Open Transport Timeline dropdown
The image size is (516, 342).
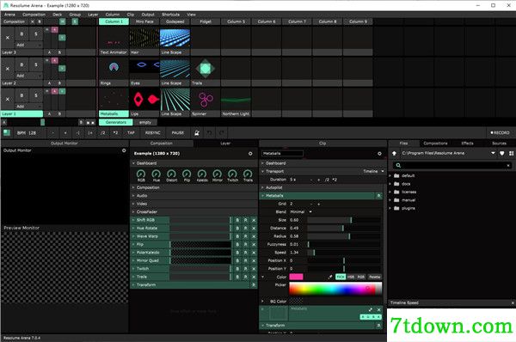click(x=373, y=171)
